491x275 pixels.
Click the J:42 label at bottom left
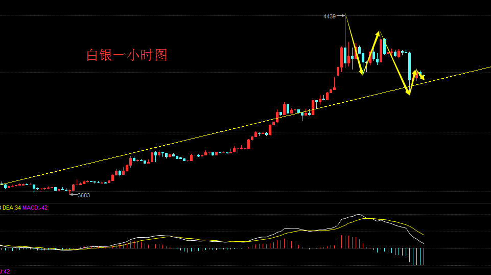5,271
